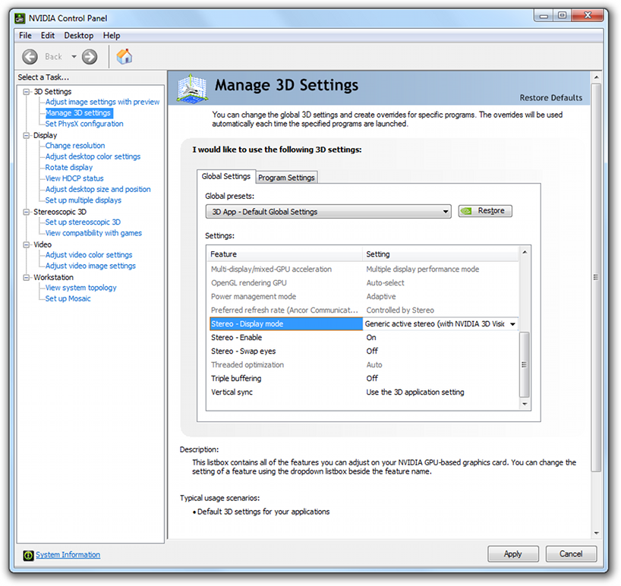Viewport: 621px width, 586px height.
Task: Select the Threaded optimization row
Action: 363,364
